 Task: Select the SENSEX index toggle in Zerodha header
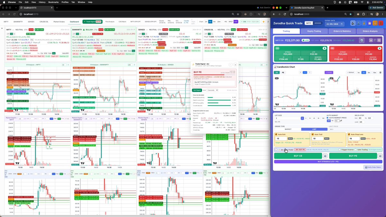(318, 23)
